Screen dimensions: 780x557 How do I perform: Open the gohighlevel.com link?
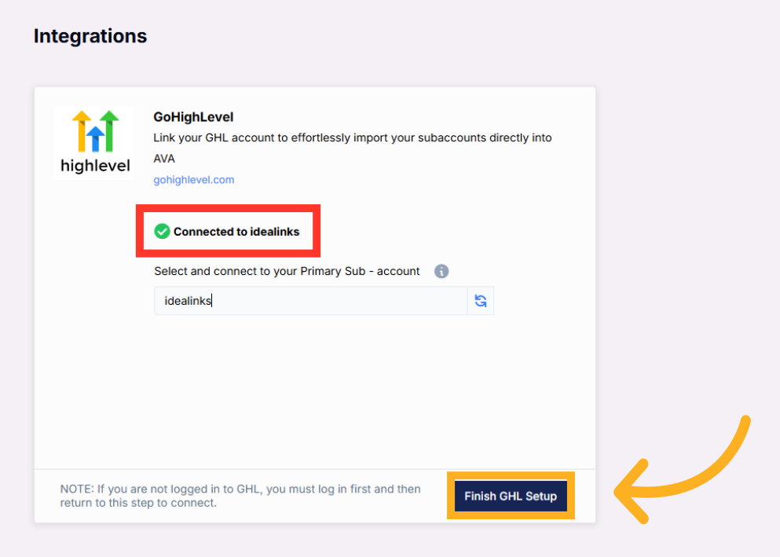193,180
